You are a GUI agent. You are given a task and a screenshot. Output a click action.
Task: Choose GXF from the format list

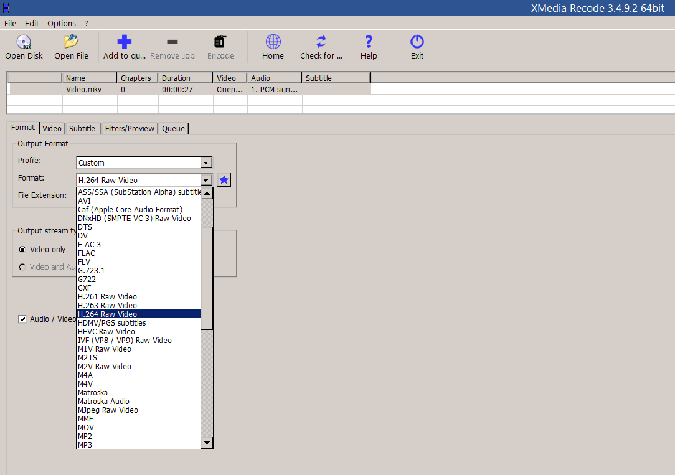[x=139, y=288]
